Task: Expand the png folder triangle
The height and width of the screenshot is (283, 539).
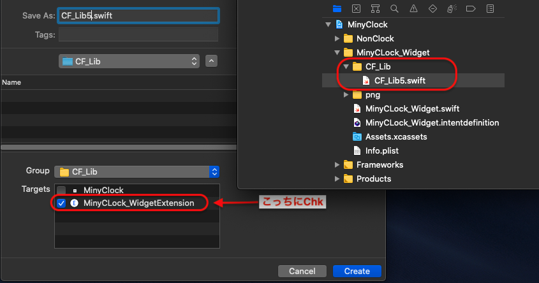Action: coord(346,95)
